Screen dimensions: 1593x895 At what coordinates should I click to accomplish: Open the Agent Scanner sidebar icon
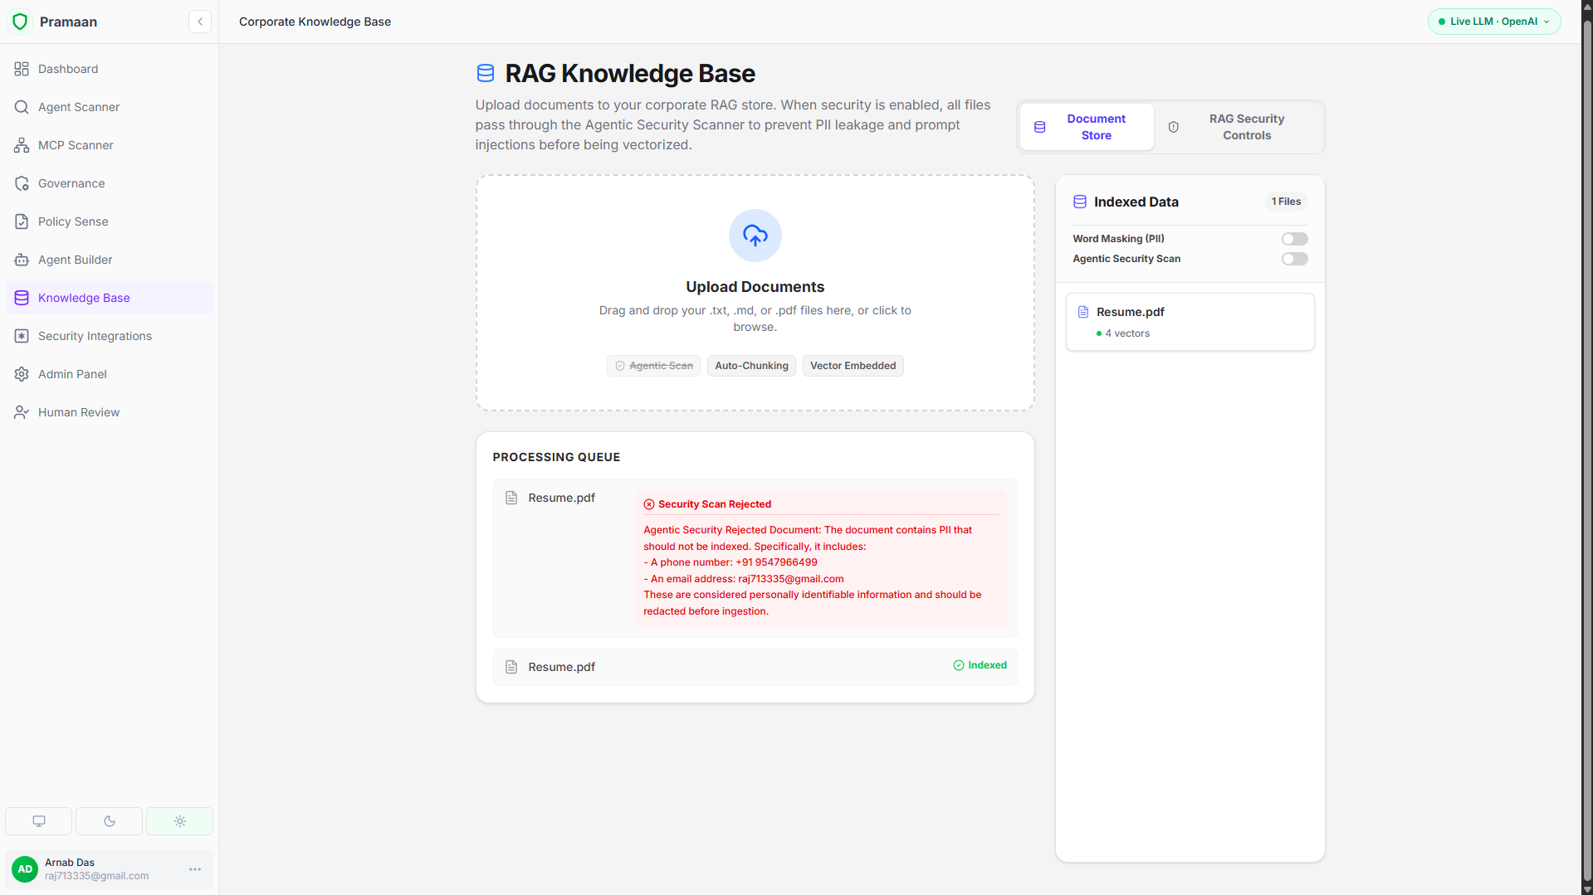pos(22,107)
